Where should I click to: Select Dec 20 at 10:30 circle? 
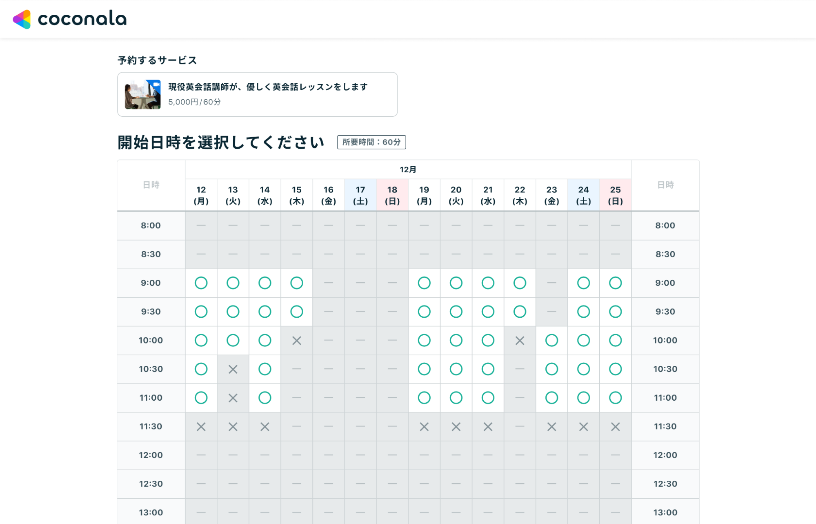456,369
